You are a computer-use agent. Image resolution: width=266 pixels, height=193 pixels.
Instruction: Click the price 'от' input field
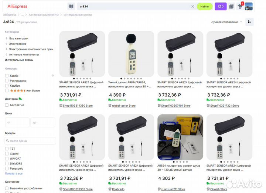[x=17, y=122]
